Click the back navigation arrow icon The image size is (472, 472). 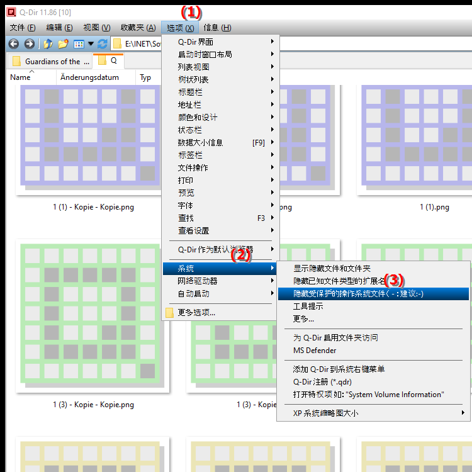tap(14, 44)
